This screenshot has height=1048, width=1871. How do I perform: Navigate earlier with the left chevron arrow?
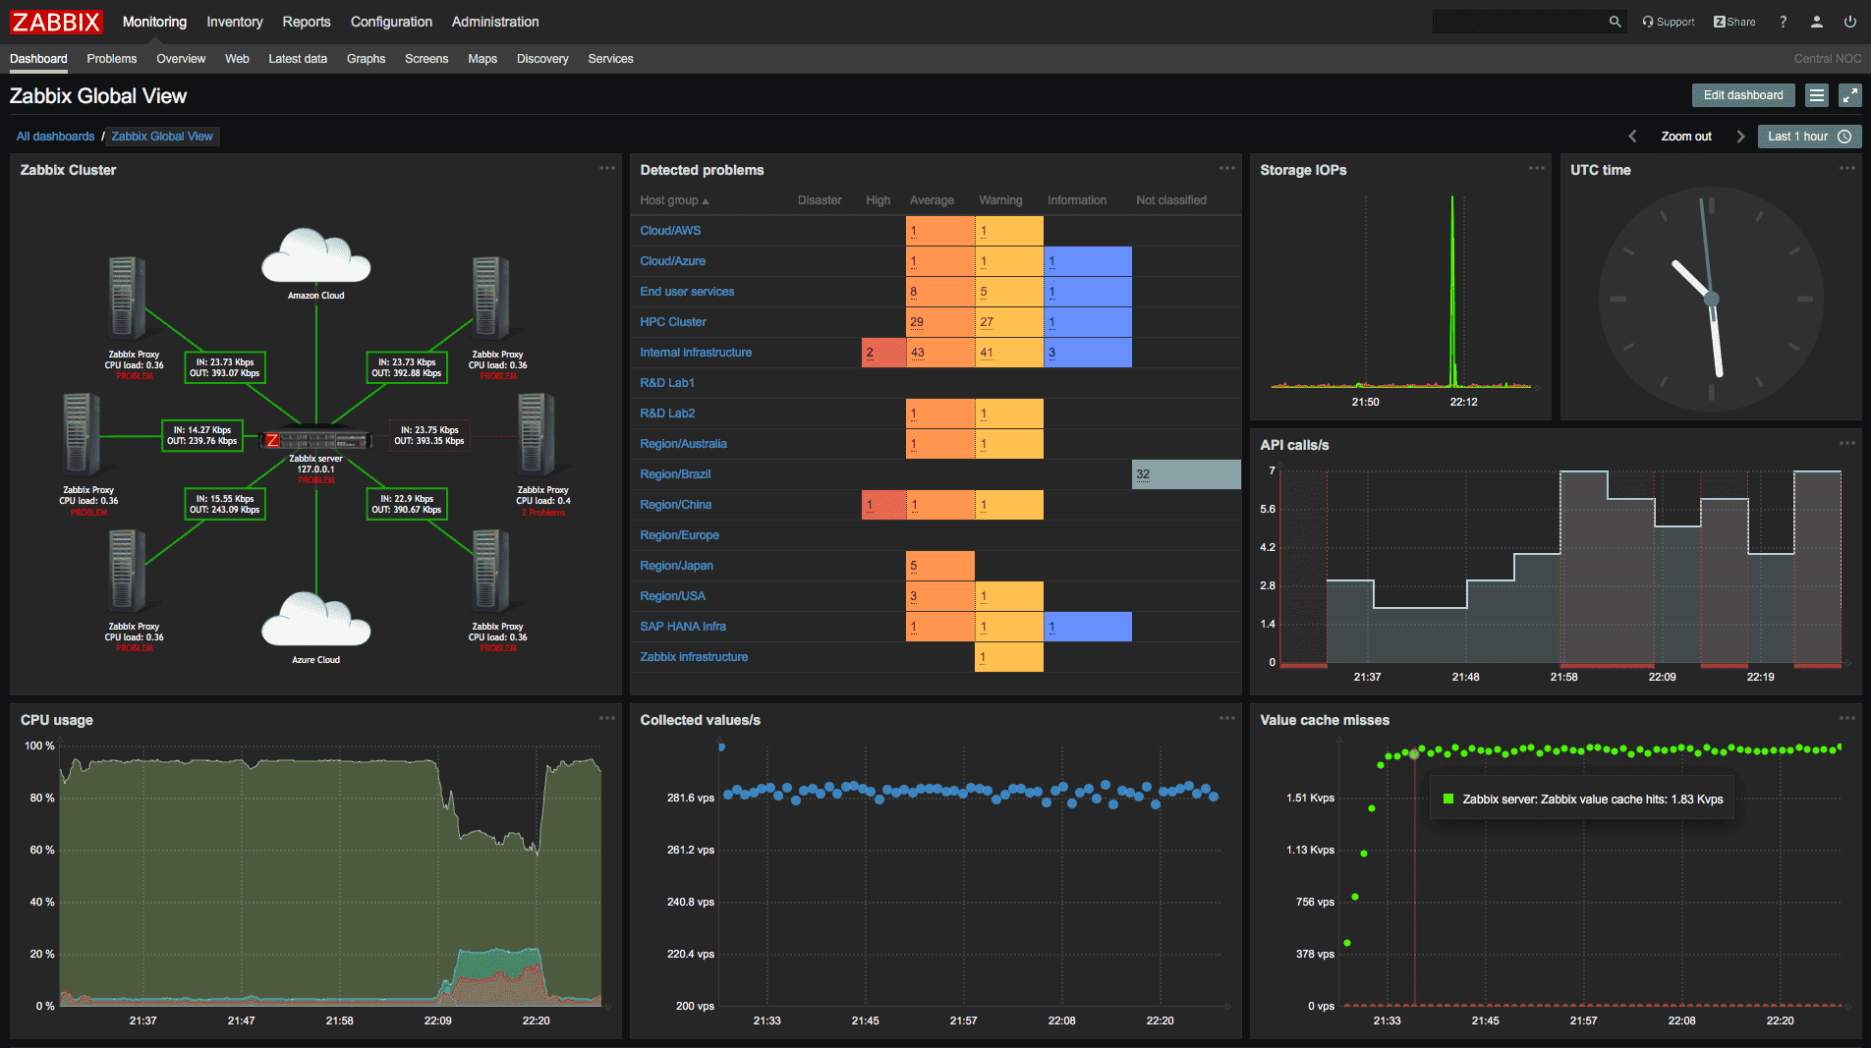(x=1632, y=136)
